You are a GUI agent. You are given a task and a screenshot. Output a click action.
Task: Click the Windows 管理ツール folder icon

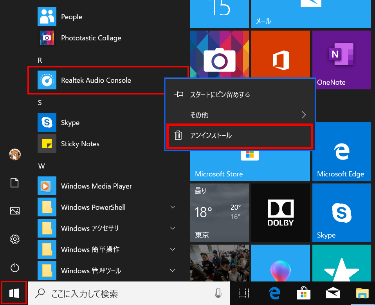pyautogui.click(x=47, y=271)
